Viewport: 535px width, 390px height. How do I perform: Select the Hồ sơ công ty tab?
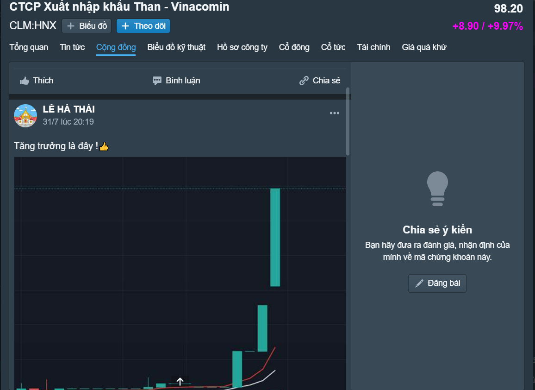(x=242, y=47)
